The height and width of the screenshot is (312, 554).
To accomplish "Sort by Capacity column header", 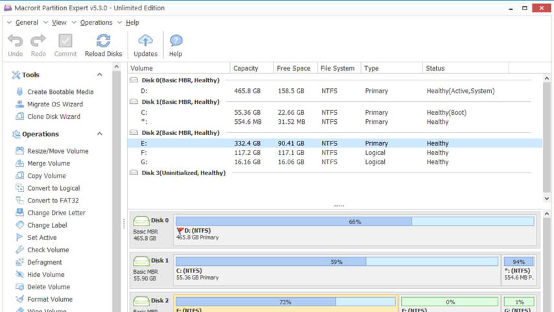I will tap(246, 68).
